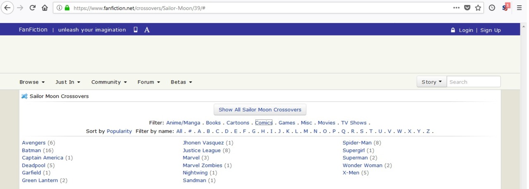Reload the page with the refresh icon
This screenshot has width=529, height=189.
pyautogui.click(x=33, y=7)
